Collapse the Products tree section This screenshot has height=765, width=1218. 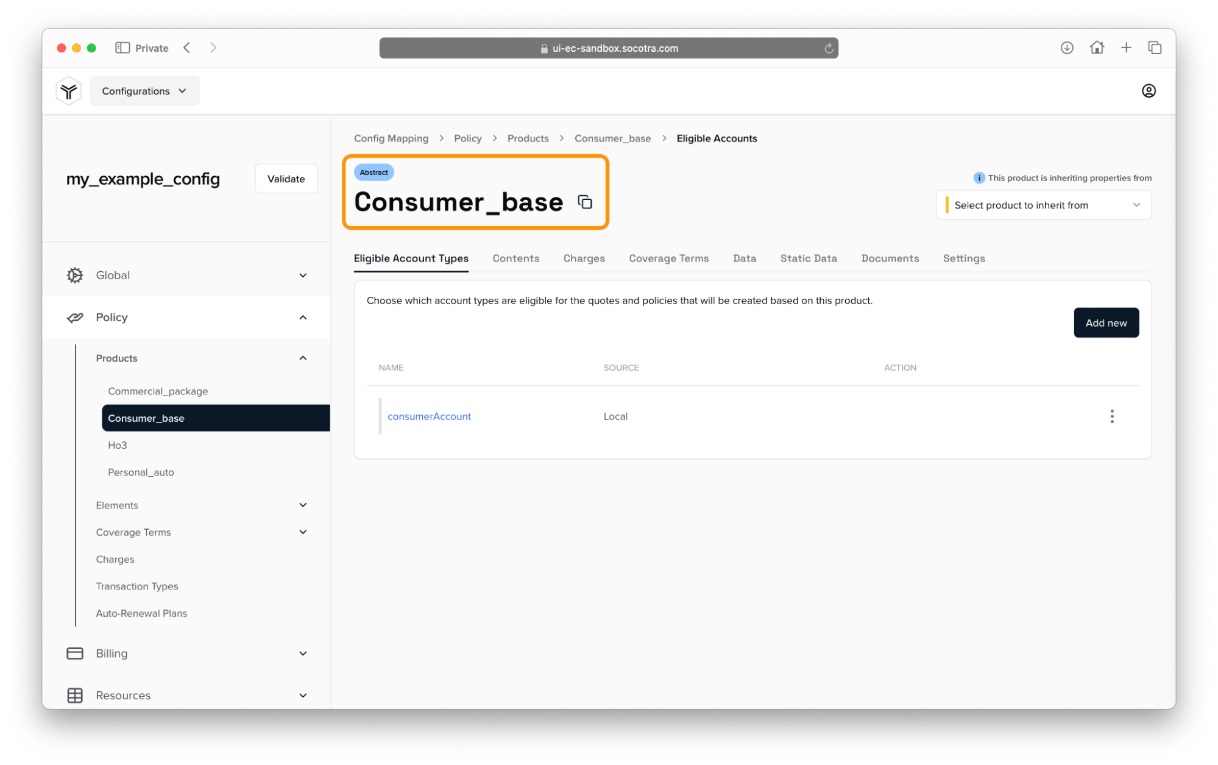point(302,358)
